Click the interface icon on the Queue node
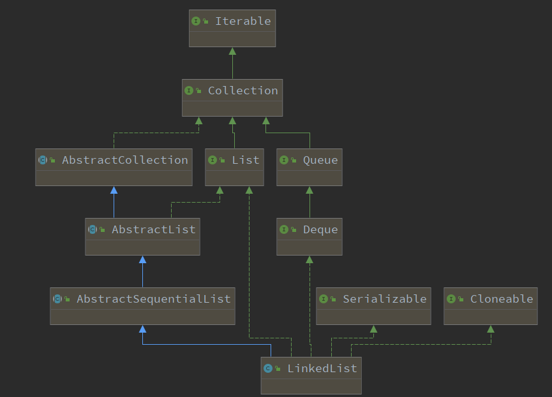 coord(284,160)
